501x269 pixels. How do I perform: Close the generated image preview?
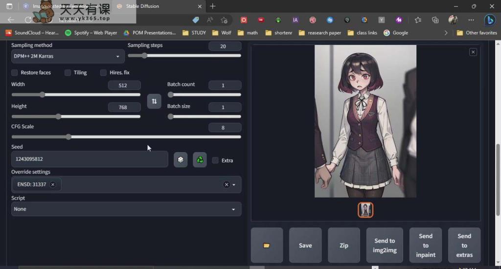[x=473, y=52]
